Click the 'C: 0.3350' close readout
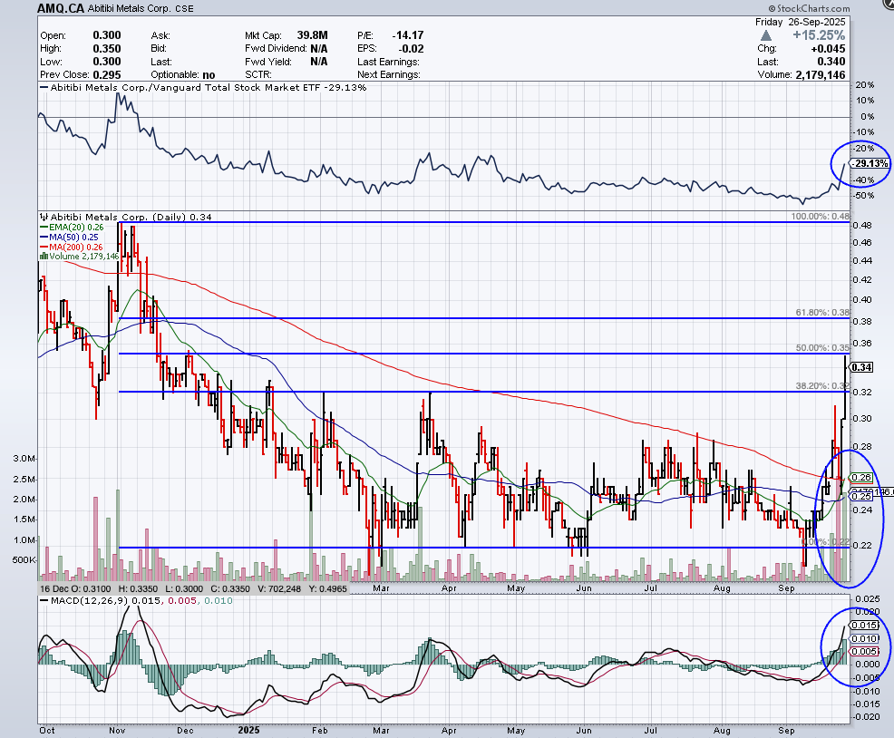The image size is (894, 738). (231, 588)
